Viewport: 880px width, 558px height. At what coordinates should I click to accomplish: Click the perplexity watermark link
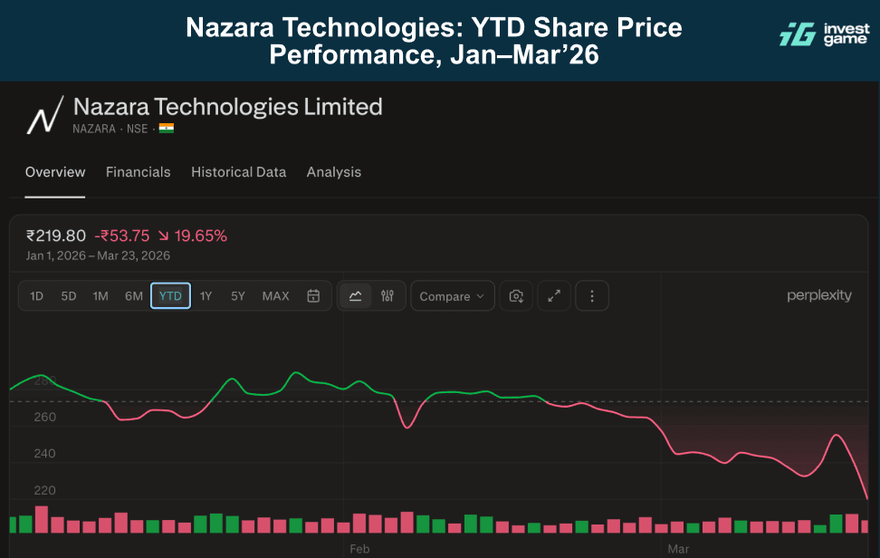pyautogui.click(x=818, y=295)
